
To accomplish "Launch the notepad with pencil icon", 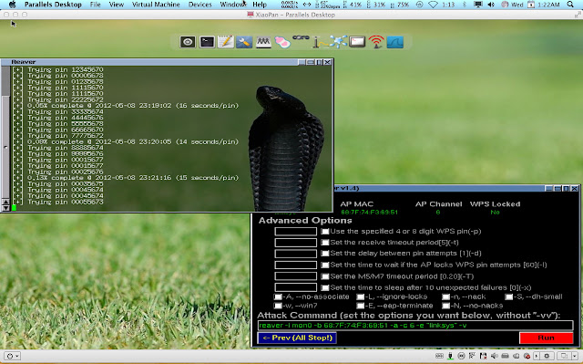I will (226, 42).
